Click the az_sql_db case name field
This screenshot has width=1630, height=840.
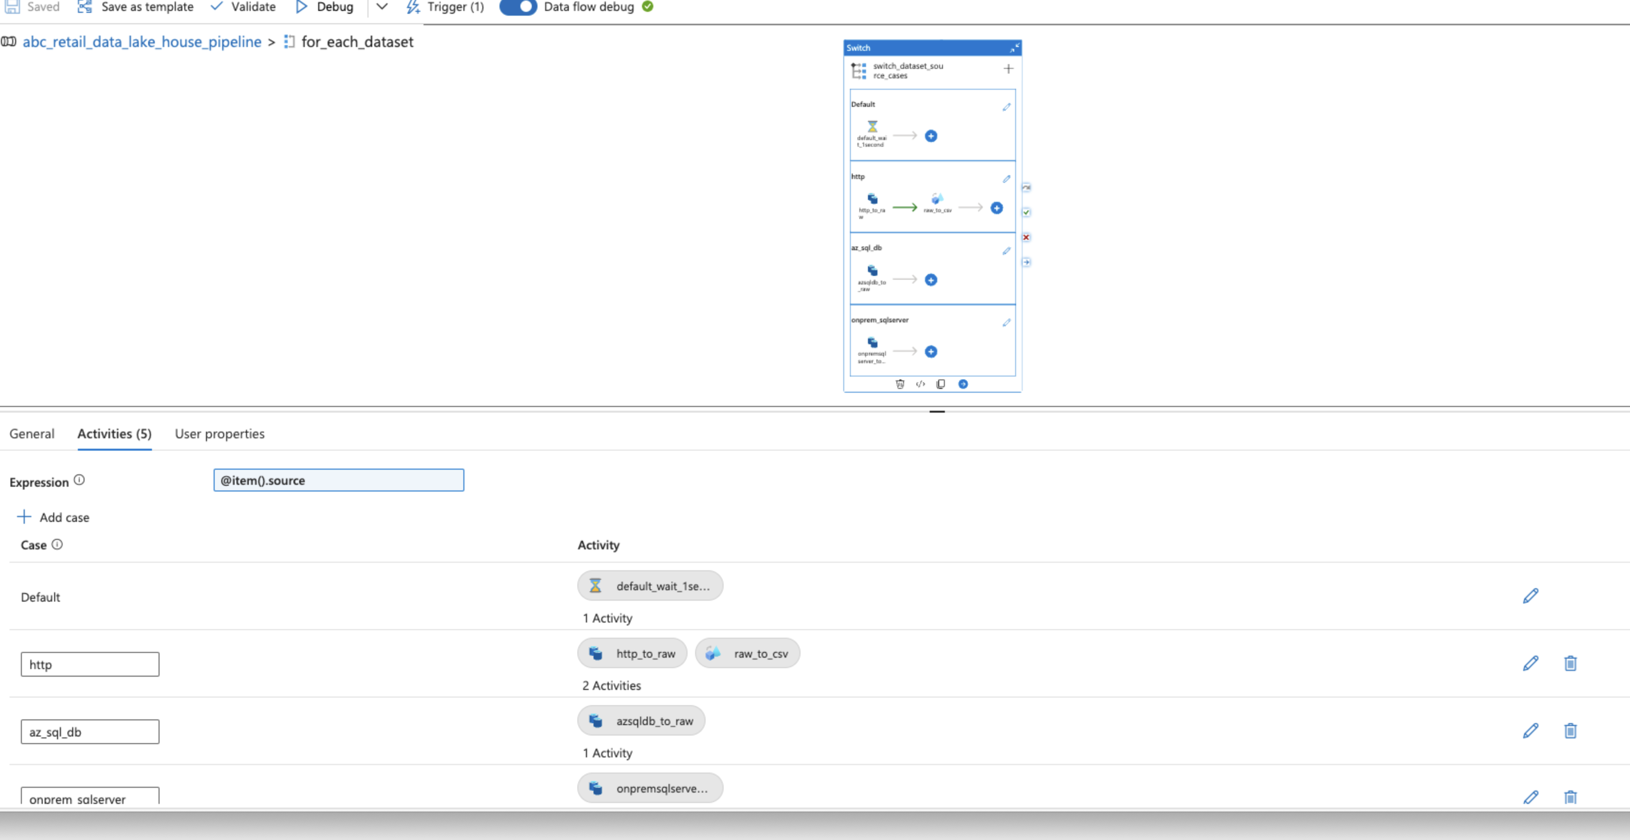(x=90, y=732)
